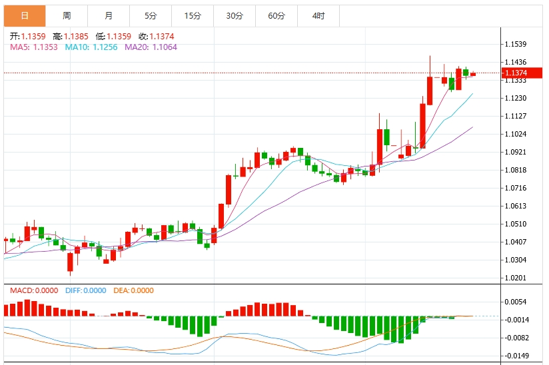
Task: Click the -0.0014 MACD axis label
Action: tap(516, 320)
